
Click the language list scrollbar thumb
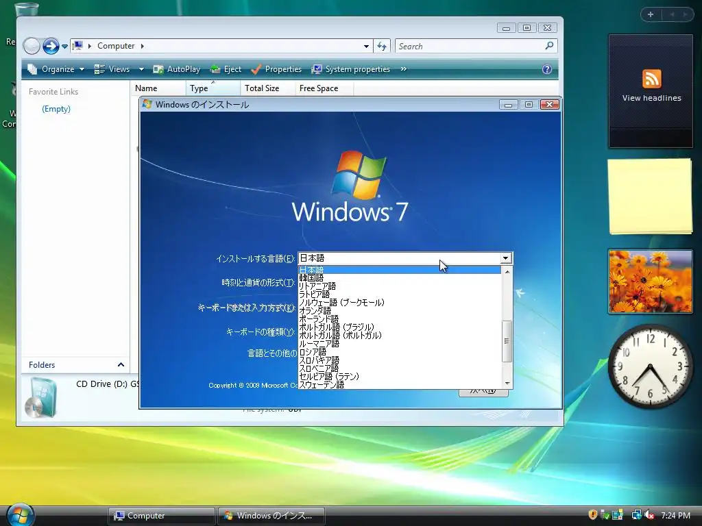point(507,341)
